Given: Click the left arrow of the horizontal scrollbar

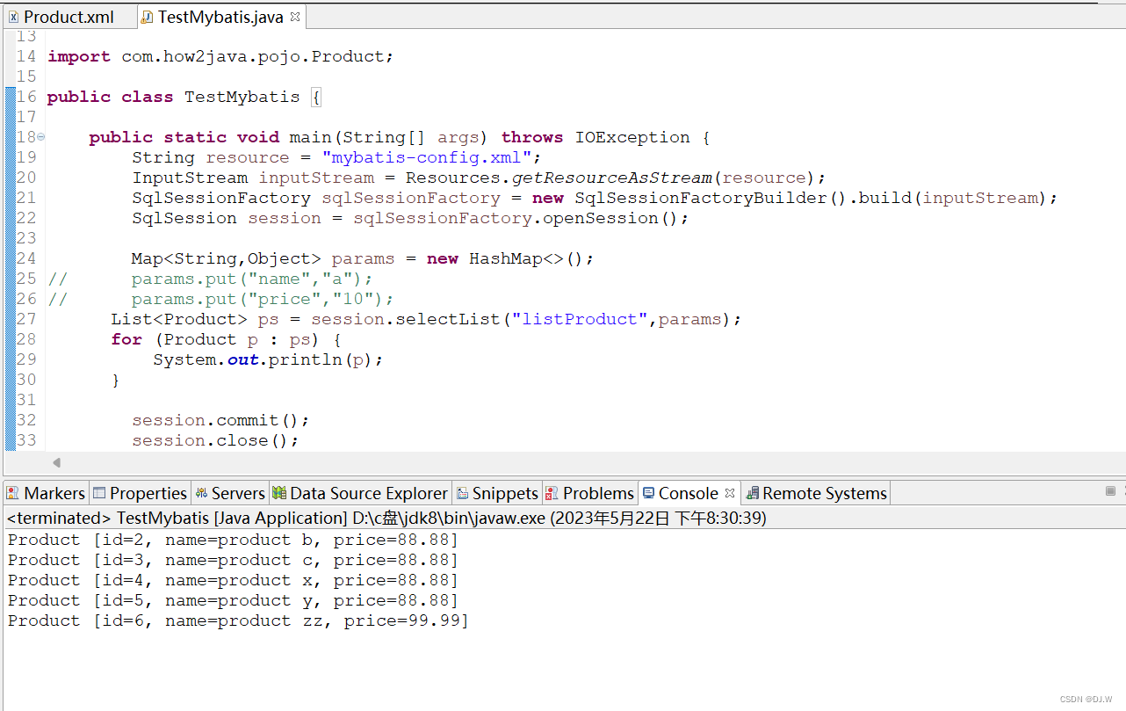Looking at the screenshot, I should [x=56, y=462].
